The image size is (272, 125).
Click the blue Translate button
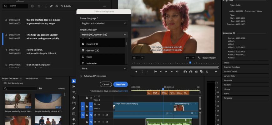(120, 84)
